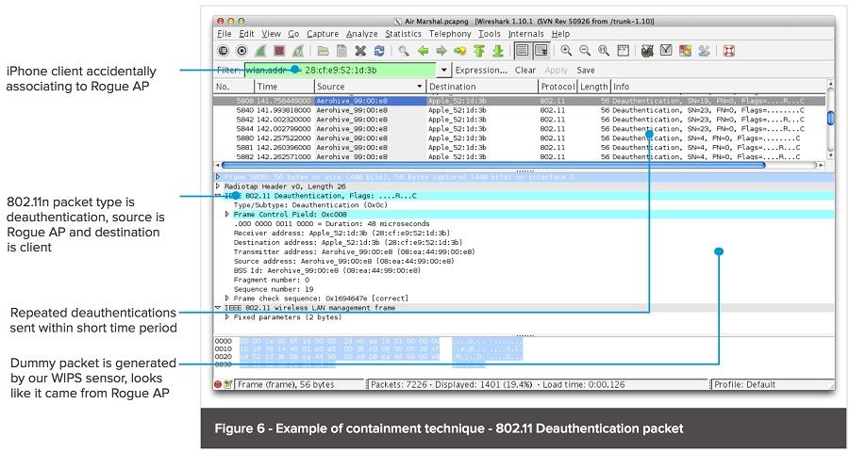Select packet row number 5880
Viewport: 849px width, 452px height.
coord(520,138)
